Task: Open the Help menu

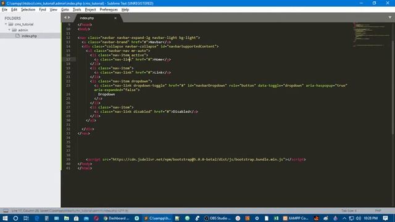Action: 125,10
